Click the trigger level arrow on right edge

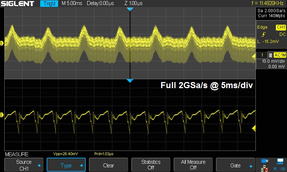[x=254, y=55]
